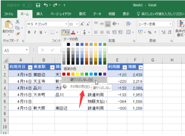Viewport: 185px width, 136px height.
Task: Open the 利用月日 filter dropdown
Action: click(30, 67)
